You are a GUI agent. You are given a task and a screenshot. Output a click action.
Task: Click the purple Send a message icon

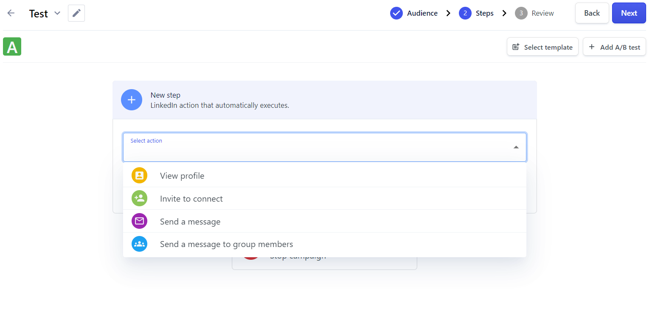tap(139, 222)
